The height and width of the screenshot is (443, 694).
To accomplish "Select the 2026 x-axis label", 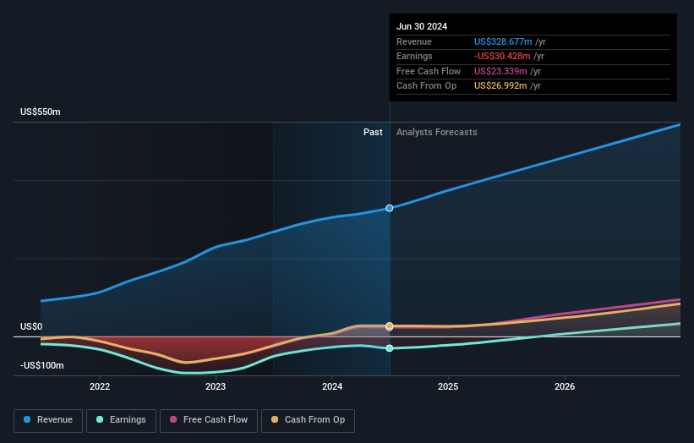I will pos(565,387).
